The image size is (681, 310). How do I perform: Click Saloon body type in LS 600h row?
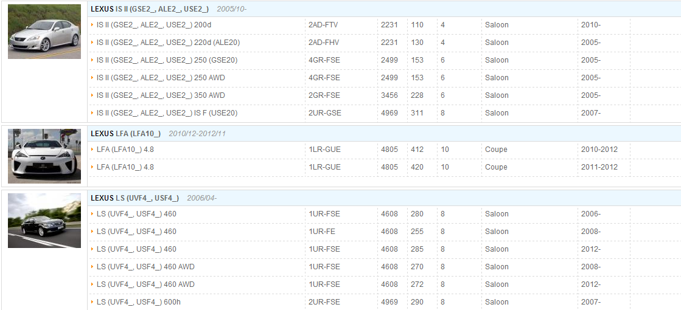(x=497, y=302)
